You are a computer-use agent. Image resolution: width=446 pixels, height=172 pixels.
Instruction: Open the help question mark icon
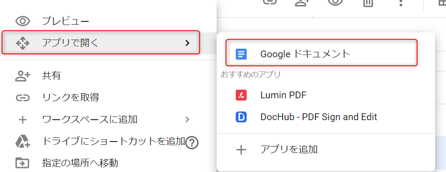pos(192,143)
